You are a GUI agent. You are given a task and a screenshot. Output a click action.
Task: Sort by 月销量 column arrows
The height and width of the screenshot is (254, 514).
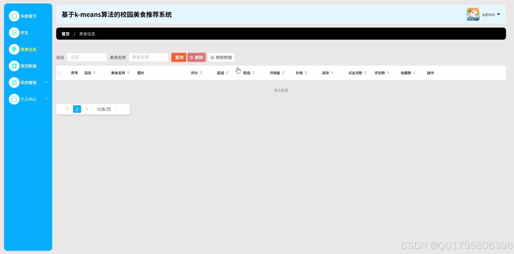coord(283,73)
